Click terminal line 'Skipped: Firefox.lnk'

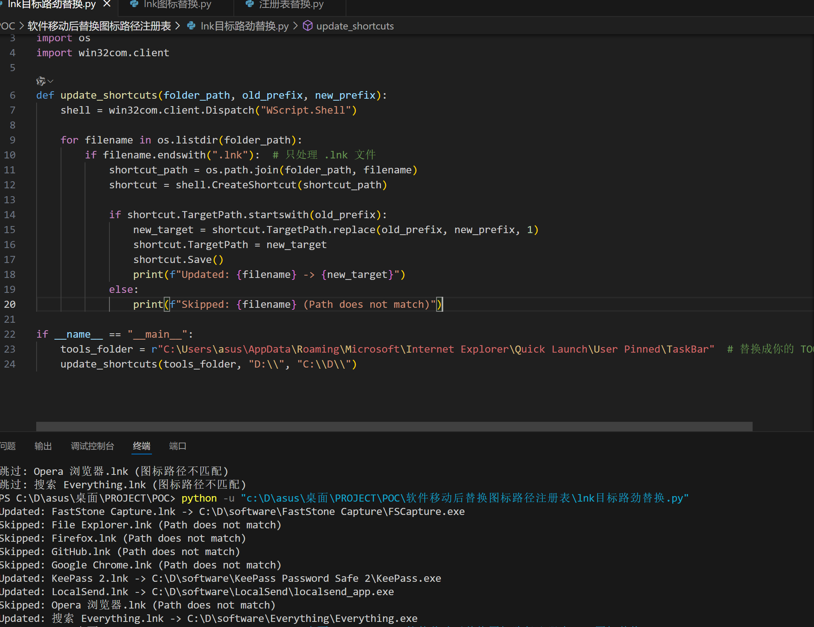pos(123,538)
